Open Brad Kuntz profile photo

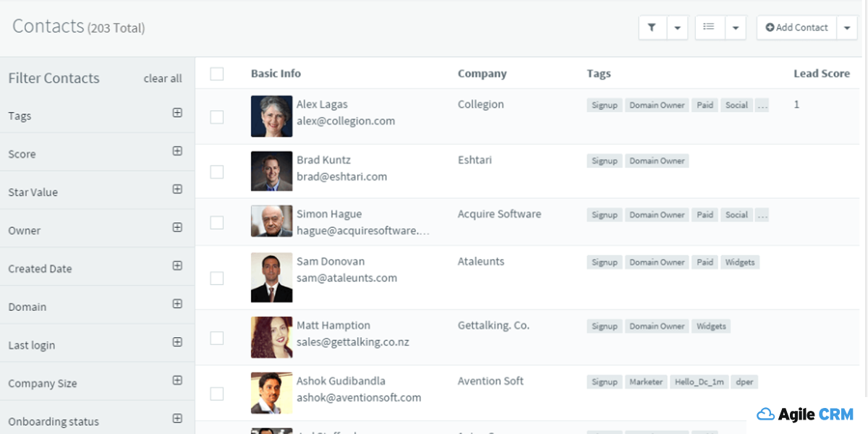click(x=272, y=171)
